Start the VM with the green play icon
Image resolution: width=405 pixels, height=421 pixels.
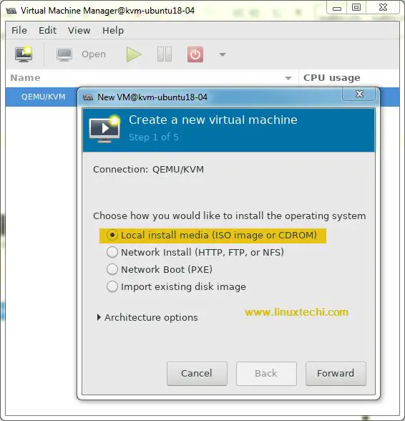coord(134,54)
